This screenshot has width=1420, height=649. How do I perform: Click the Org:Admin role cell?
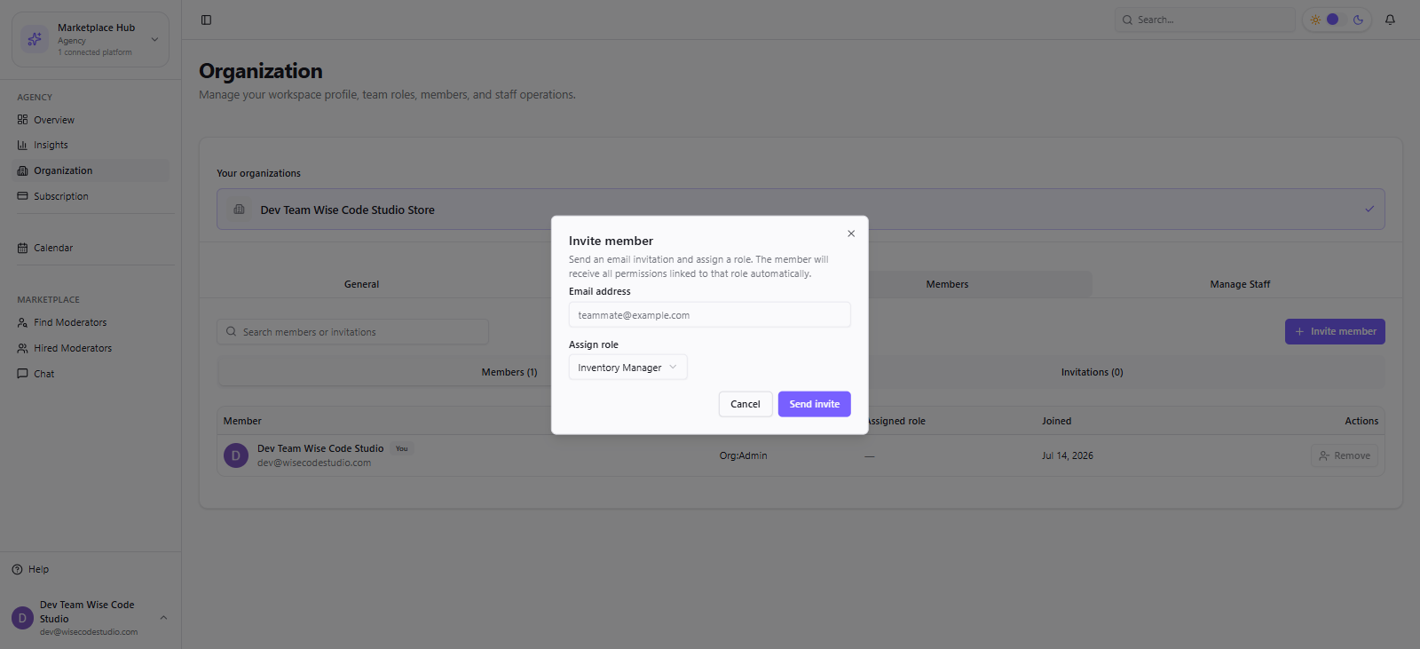(743, 455)
